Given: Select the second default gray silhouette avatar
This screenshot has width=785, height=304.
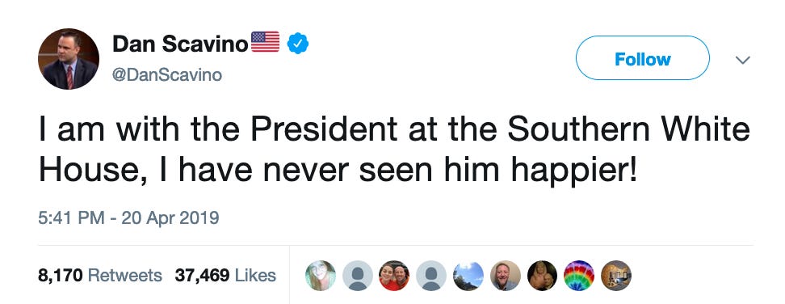Looking at the screenshot, I should click(x=431, y=276).
